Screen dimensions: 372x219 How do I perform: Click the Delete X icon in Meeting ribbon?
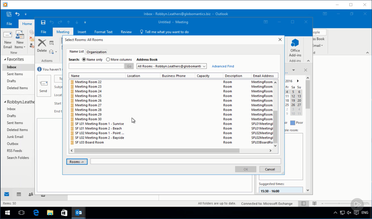point(42,43)
